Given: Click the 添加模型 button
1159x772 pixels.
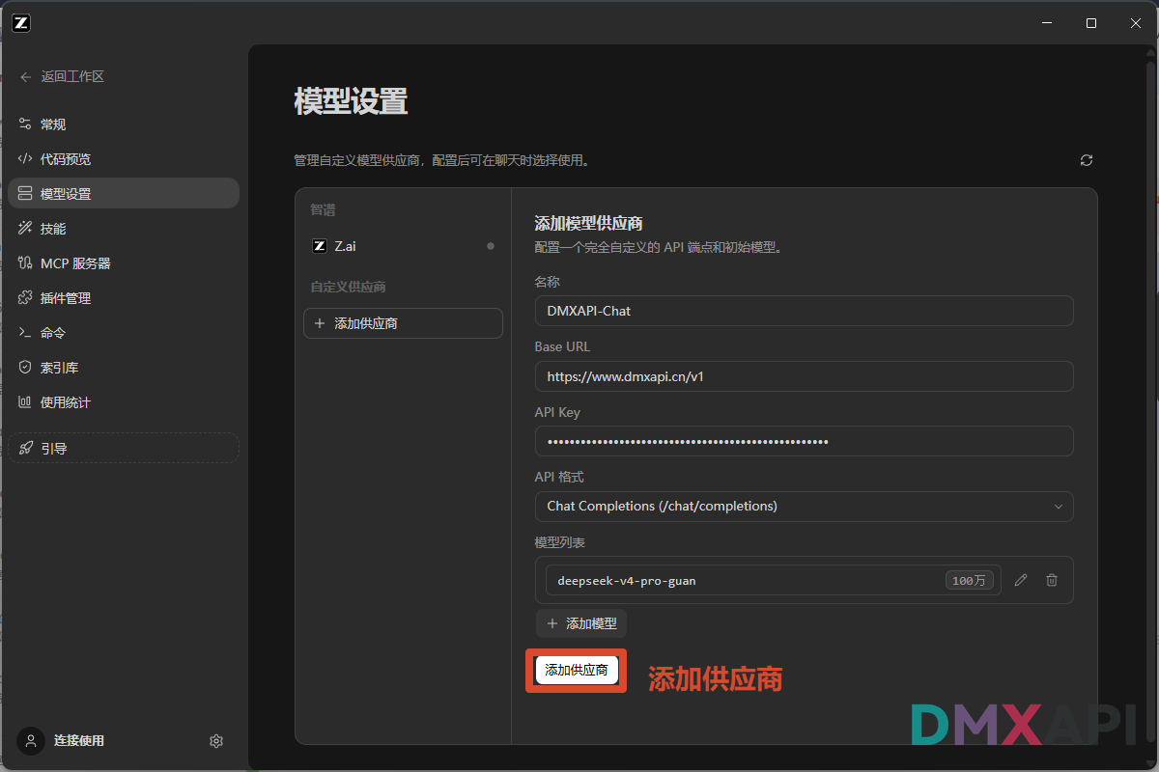Looking at the screenshot, I should pyautogui.click(x=581, y=623).
